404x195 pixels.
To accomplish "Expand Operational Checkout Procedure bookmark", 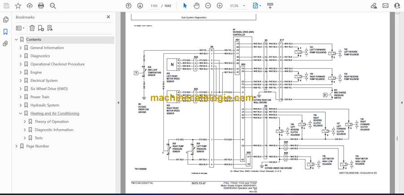I will point(21,64).
